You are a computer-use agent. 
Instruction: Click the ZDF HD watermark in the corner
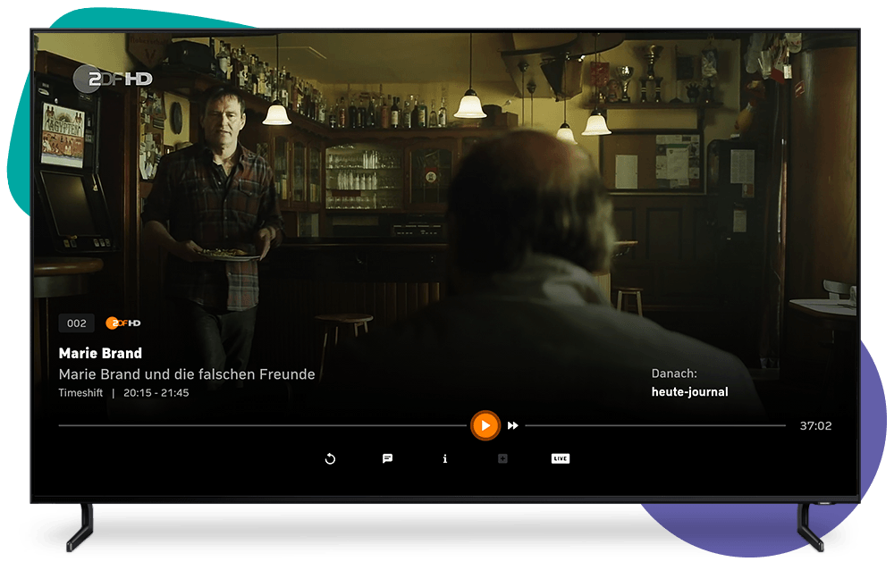pyautogui.click(x=112, y=79)
